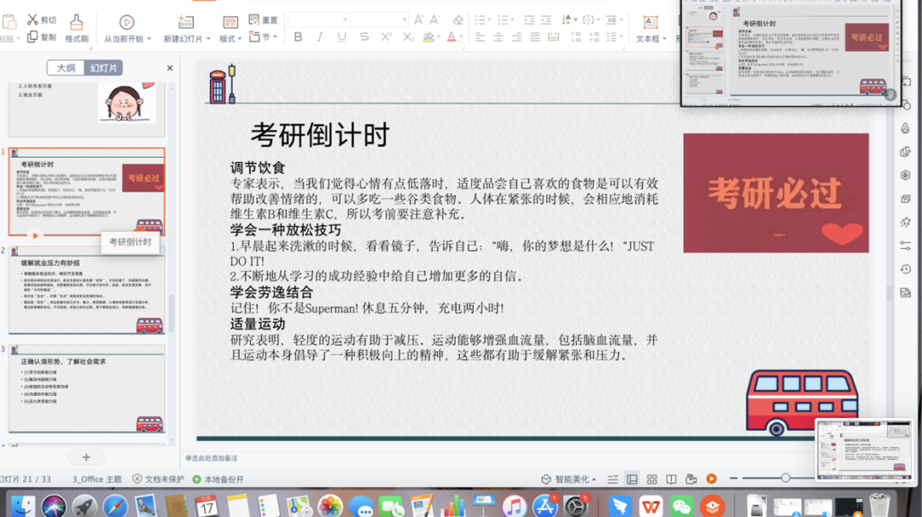Click the New Slide (新建幻灯片) icon
This screenshot has height=517, width=922.
point(186,22)
